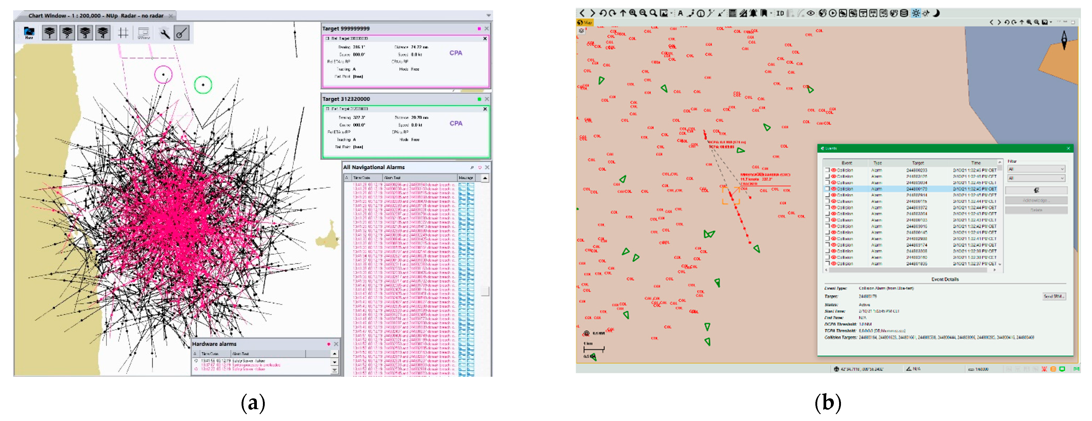Collapse the Ref Target box in Target 999999999
This screenshot has height=421, width=1092.
[327, 38]
